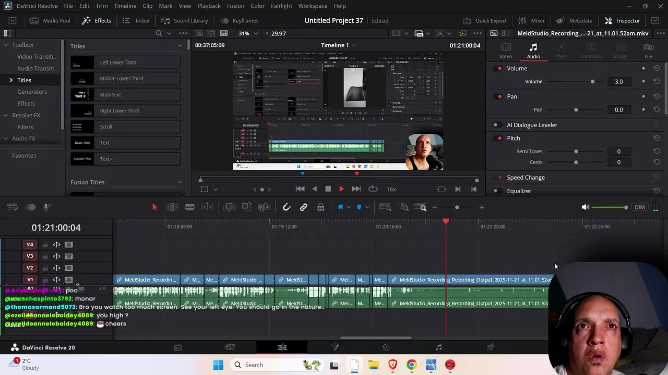
Task: Click the Overwrite Clip edit icon
Action: pos(246,207)
